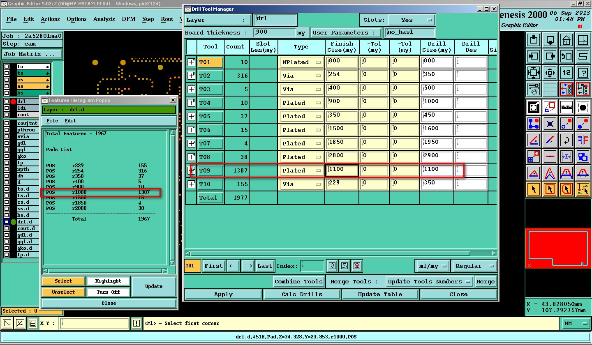Click the curved rotate arrow icon
This screenshot has height=345, width=592.
pos(567,140)
